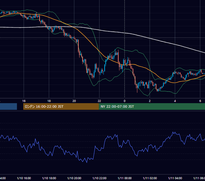
Task: Click the '1/11 04:00' timestamp label
Action: coord(175,178)
